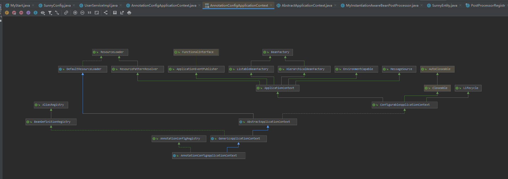Fit diagram content to window
The height and width of the screenshot is (179, 508).
coord(97,13)
